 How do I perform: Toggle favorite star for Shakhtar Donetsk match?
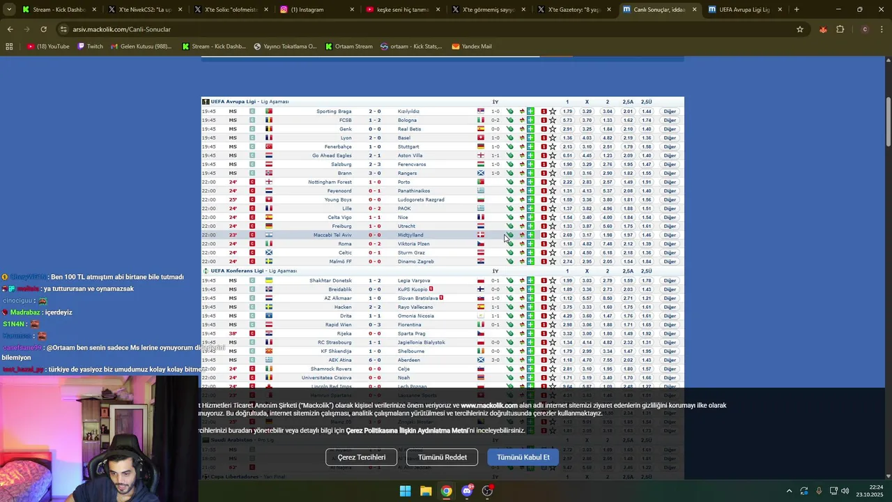[553, 281]
